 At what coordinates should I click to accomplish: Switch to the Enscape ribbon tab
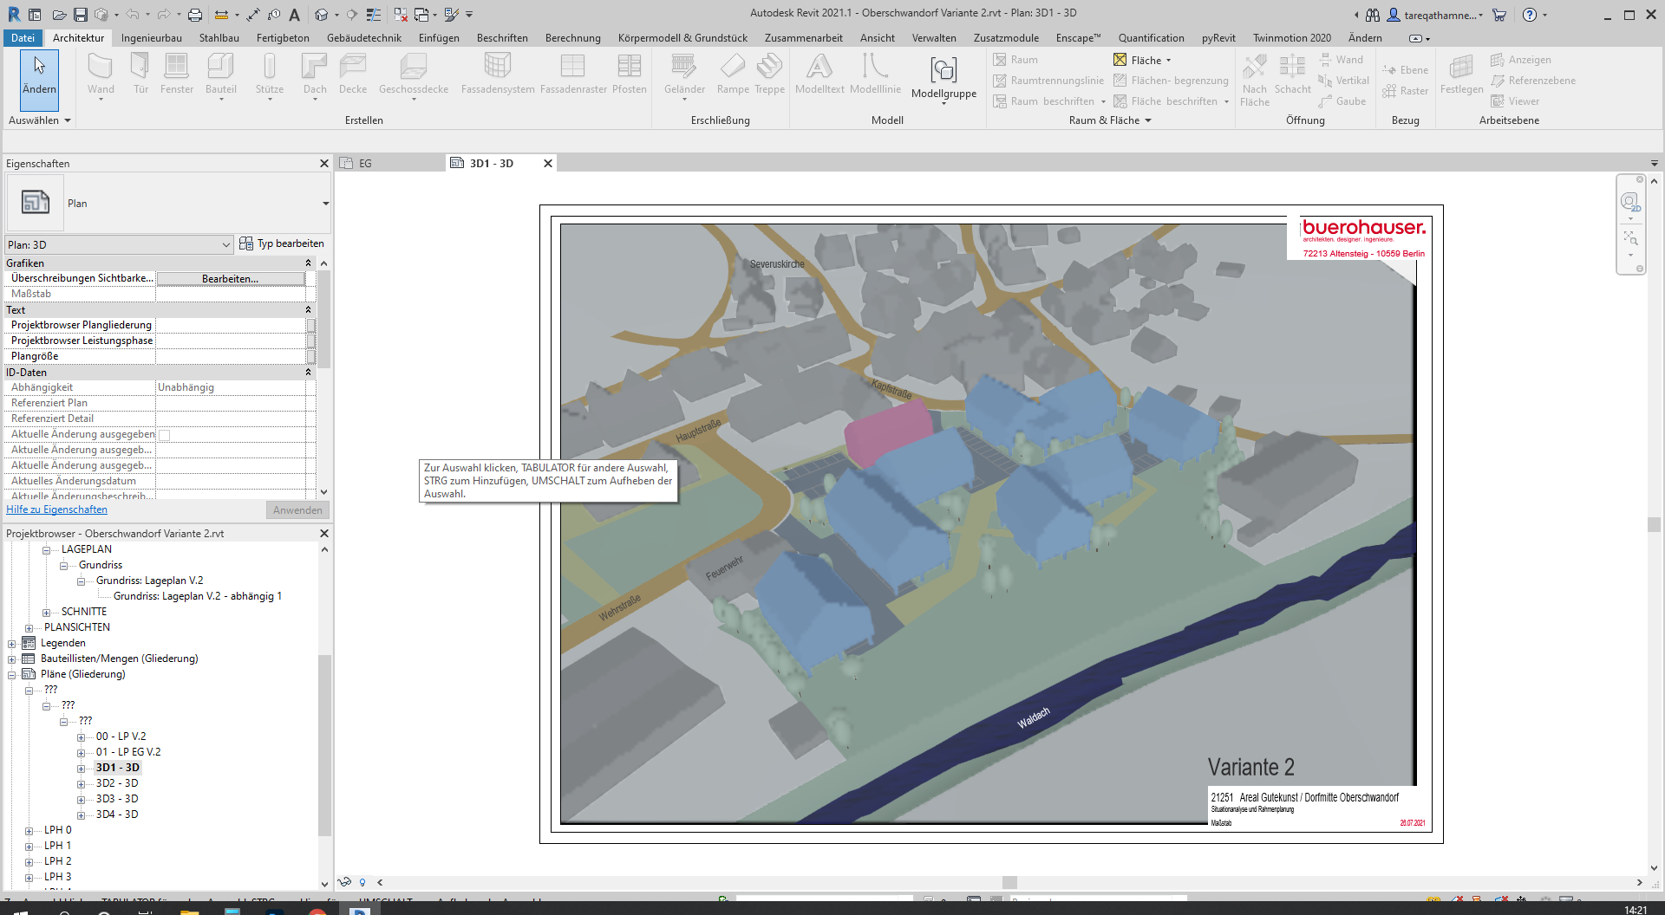click(x=1078, y=38)
